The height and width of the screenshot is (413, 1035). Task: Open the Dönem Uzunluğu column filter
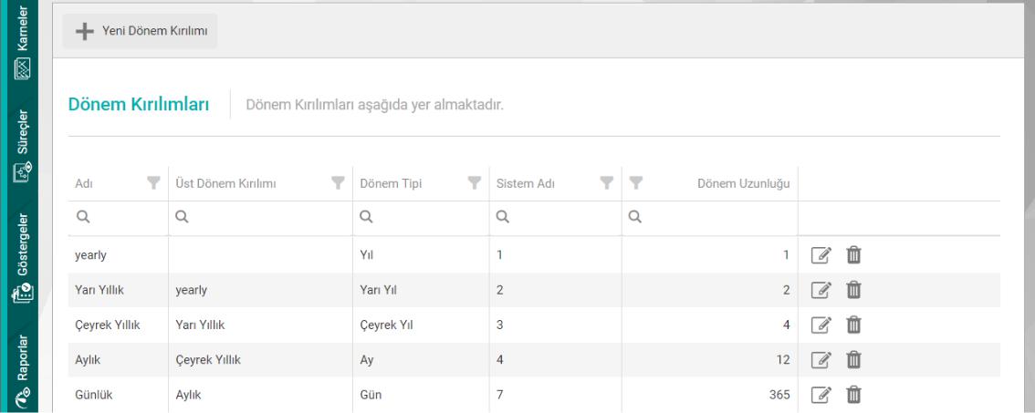636,183
